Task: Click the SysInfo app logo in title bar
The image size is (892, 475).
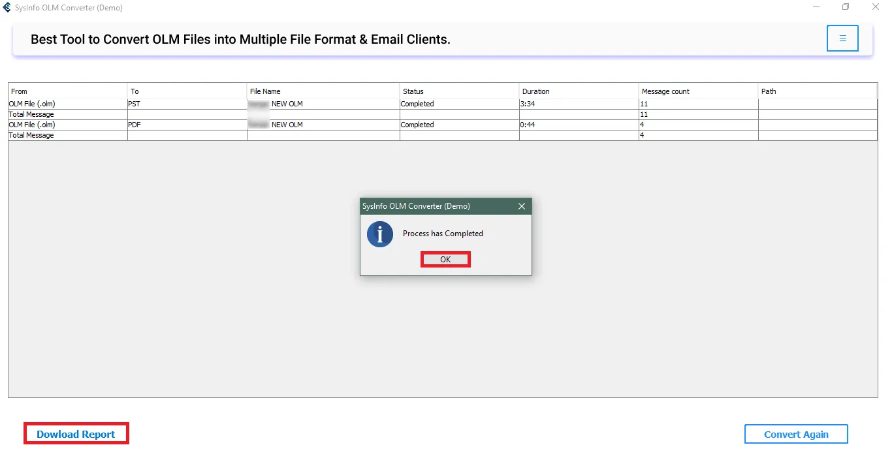Action: click(7, 8)
